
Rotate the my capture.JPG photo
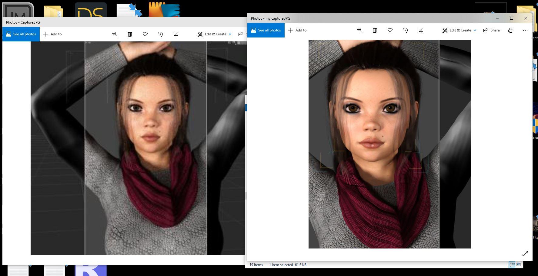click(405, 30)
